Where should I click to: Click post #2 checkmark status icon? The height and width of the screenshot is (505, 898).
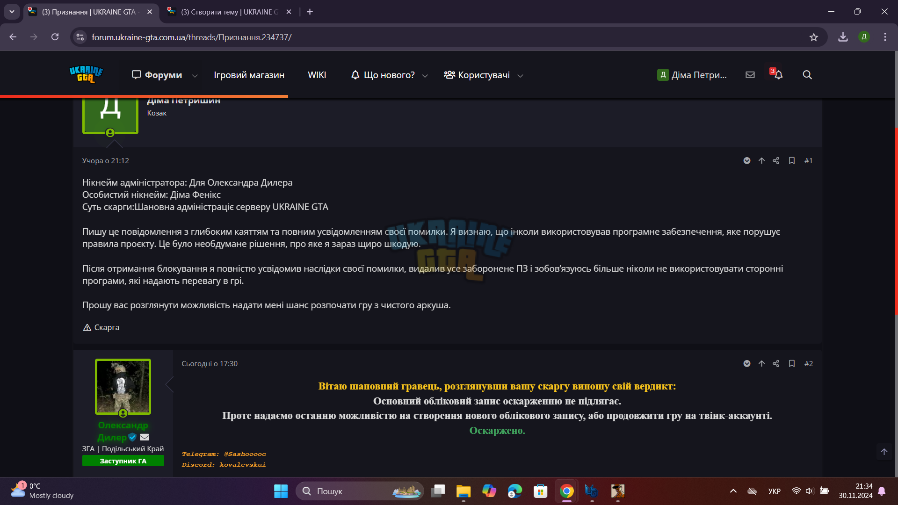(x=747, y=364)
